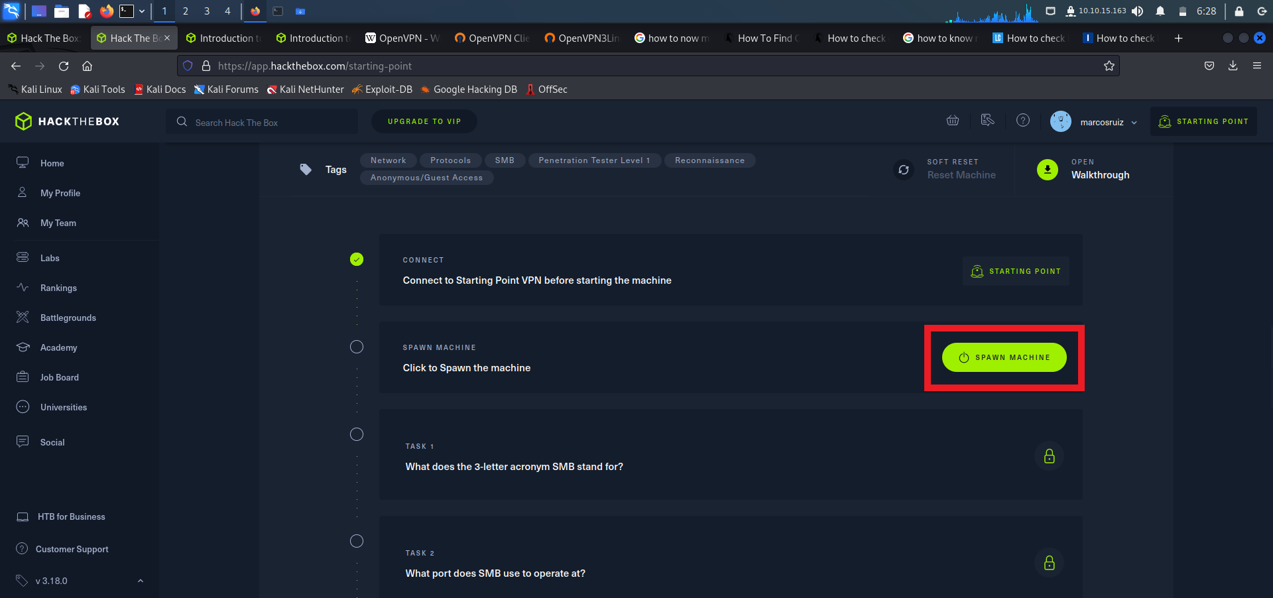Bookmark page with star icon
Image resolution: width=1273 pixels, height=598 pixels.
click(1109, 66)
